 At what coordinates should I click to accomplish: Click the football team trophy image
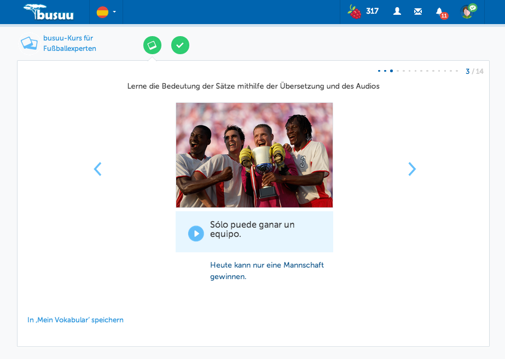254,155
